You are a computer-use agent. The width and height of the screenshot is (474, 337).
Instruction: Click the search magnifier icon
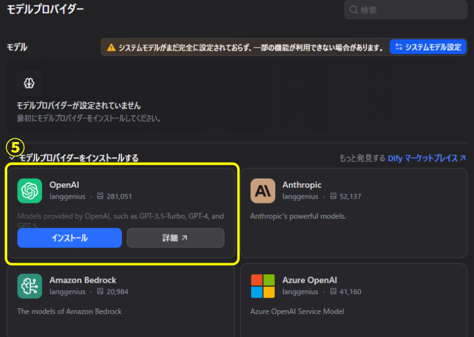(353, 10)
